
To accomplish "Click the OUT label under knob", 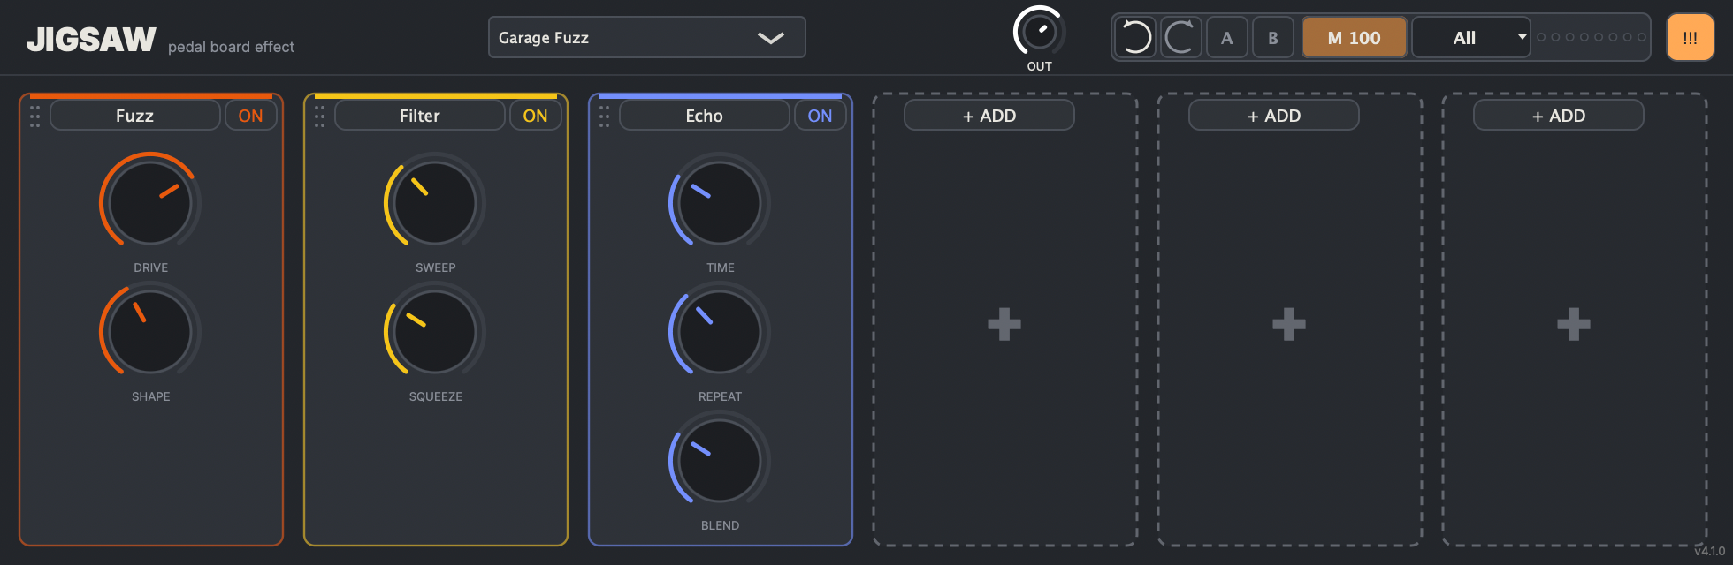I will [x=1039, y=66].
